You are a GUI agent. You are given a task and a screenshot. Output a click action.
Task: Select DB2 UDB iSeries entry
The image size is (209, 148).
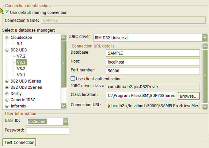pos(26,81)
